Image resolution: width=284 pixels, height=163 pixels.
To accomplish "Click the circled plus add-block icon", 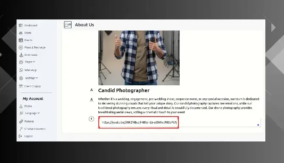I will pyautogui.click(x=92, y=119).
